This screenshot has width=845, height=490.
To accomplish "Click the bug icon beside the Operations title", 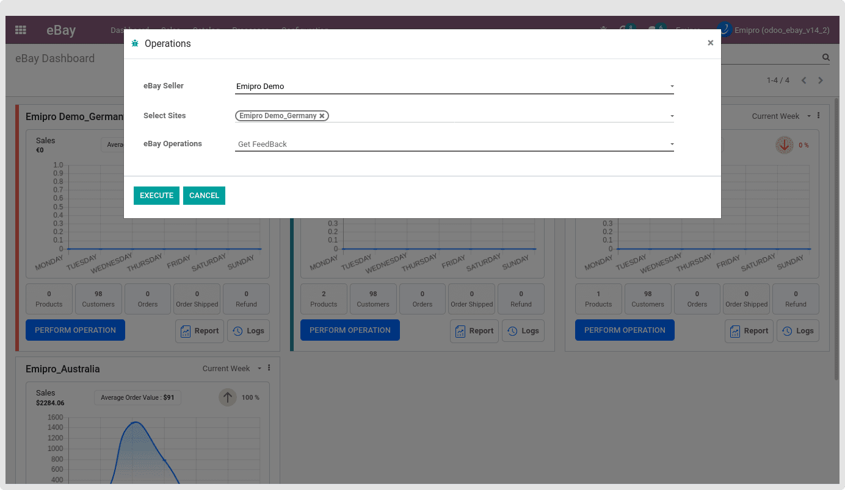I will tap(135, 43).
